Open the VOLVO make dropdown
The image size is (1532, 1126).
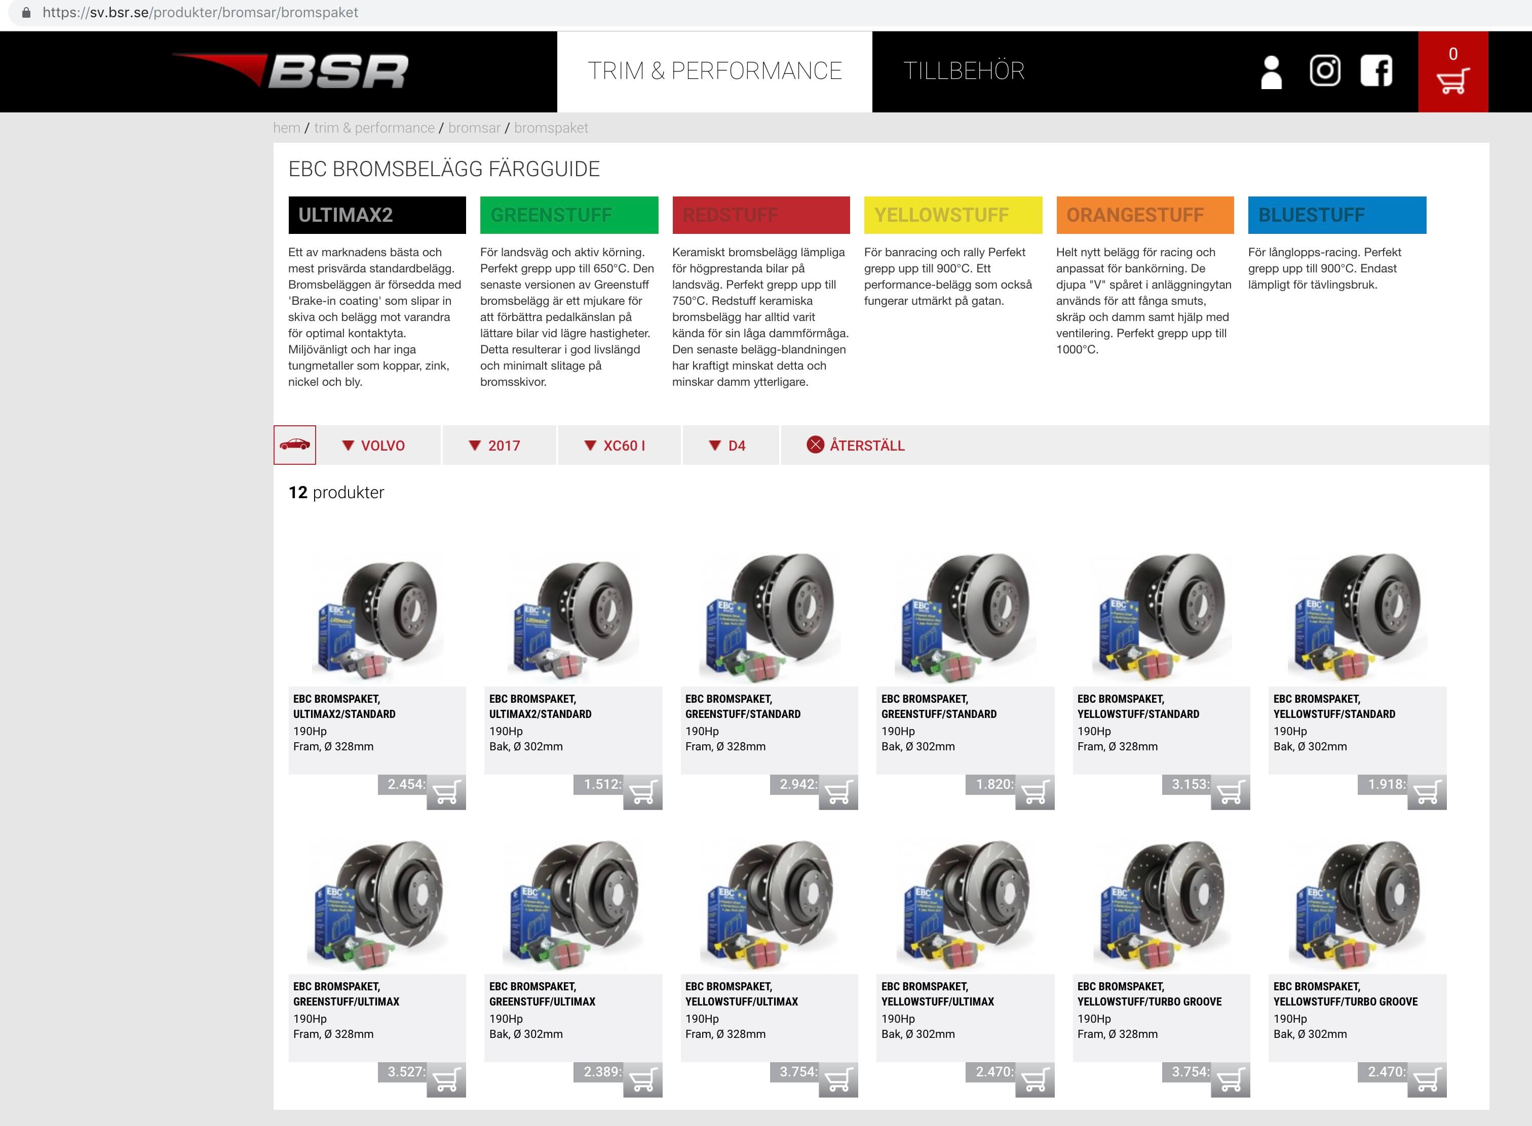[x=378, y=445]
